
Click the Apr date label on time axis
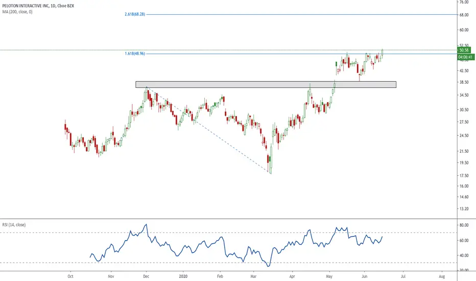click(x=292, y=276)
